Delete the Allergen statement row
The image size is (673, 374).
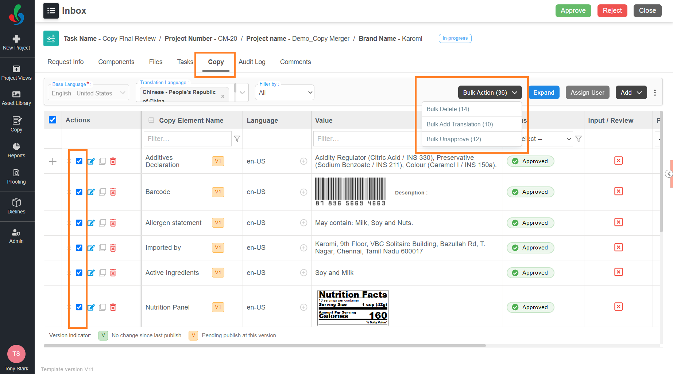click(113, 223)
